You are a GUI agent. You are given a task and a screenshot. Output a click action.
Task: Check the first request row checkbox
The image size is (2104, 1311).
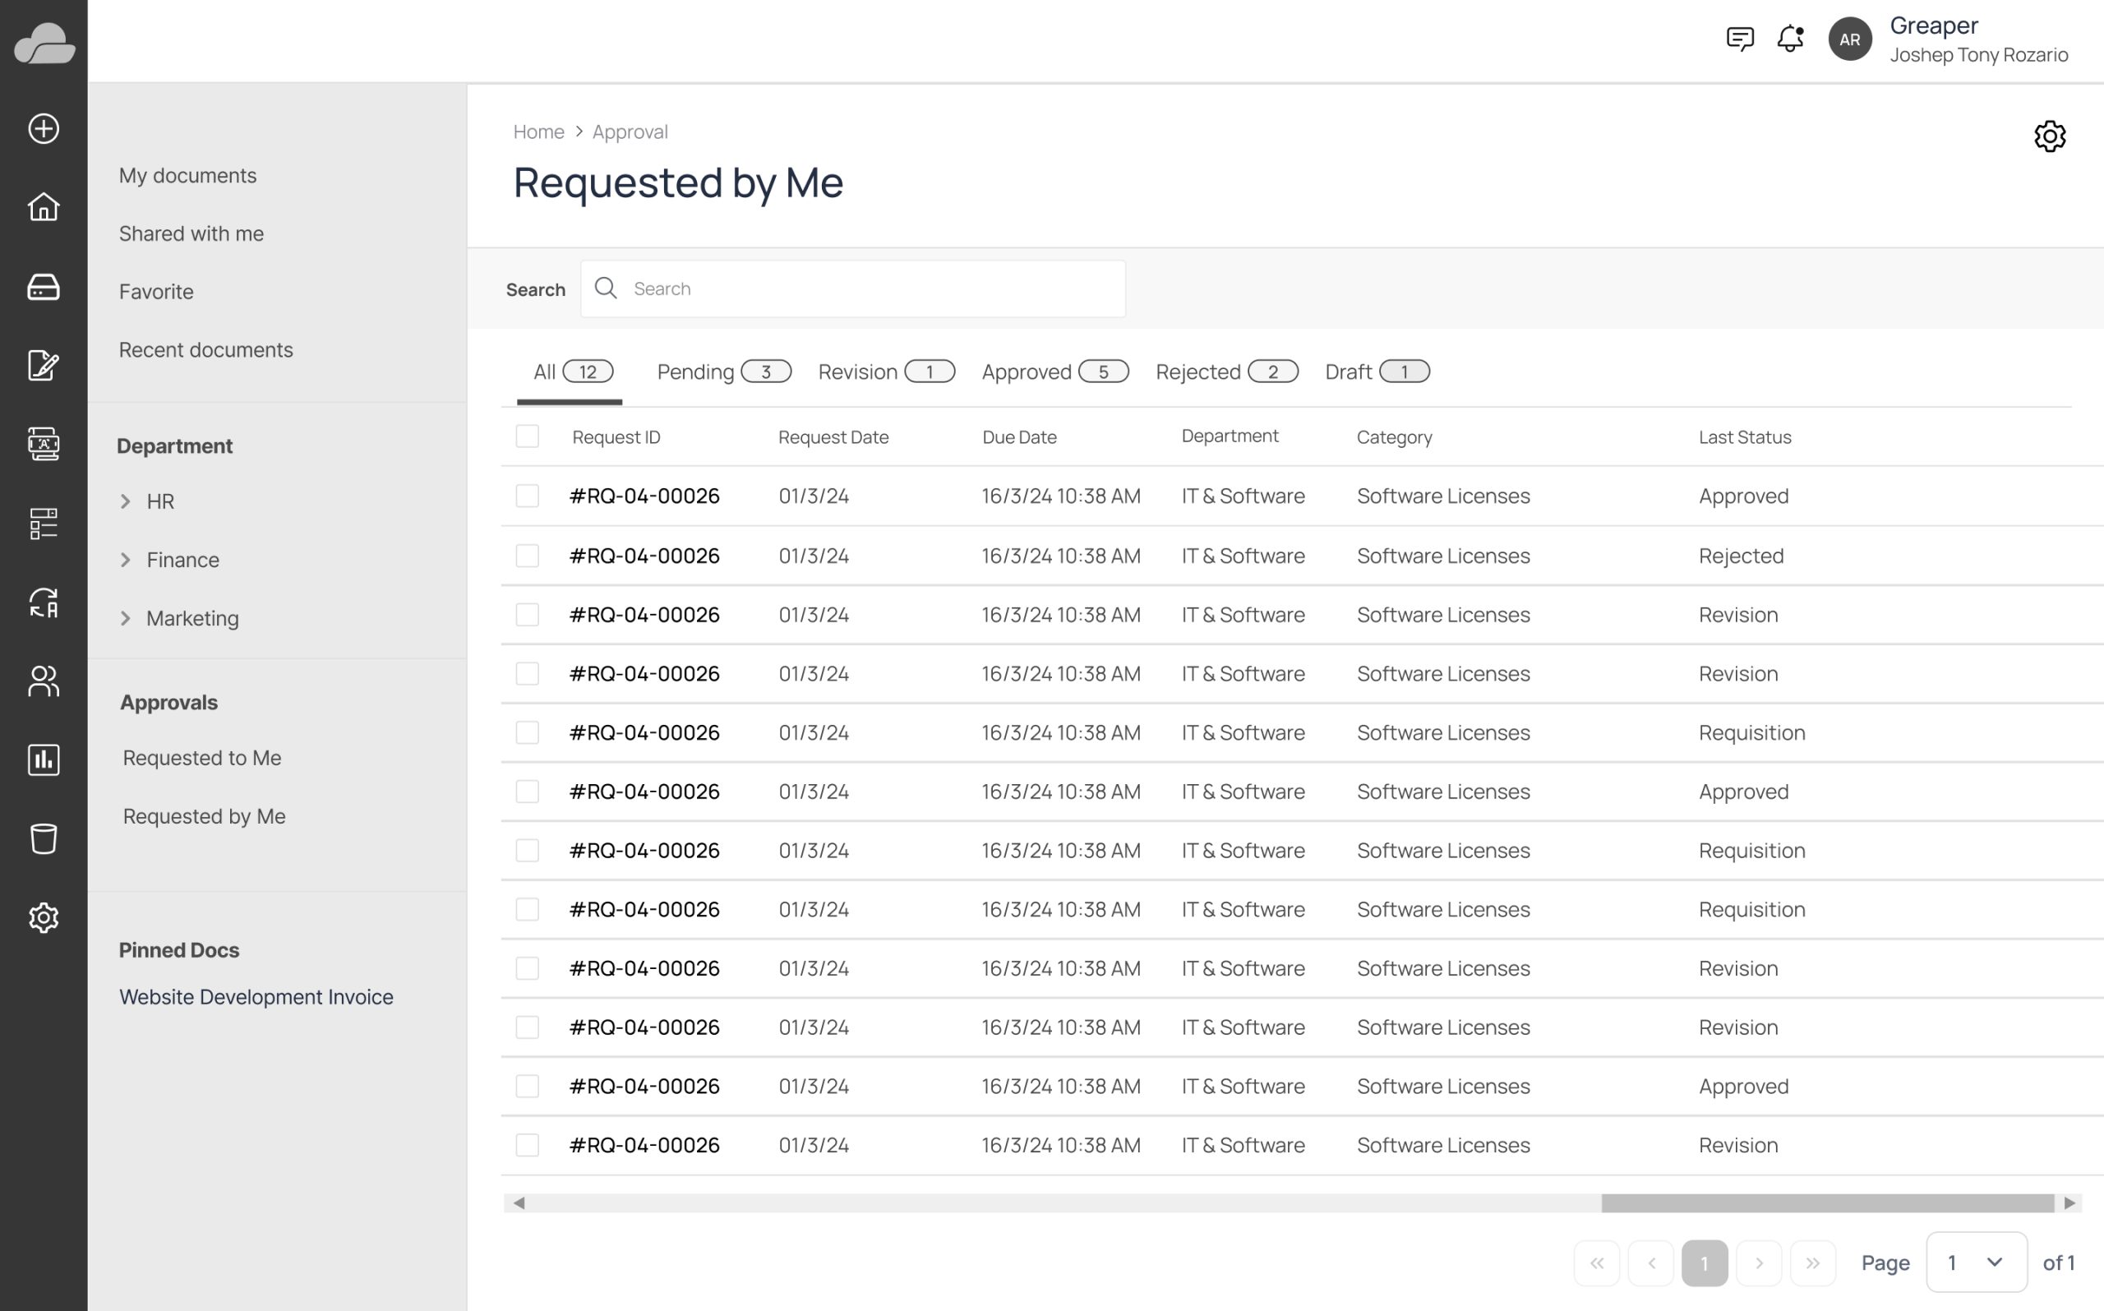(x=527, y=496)
